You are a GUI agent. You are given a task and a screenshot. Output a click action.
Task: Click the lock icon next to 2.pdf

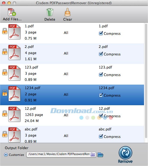point(5,52)
